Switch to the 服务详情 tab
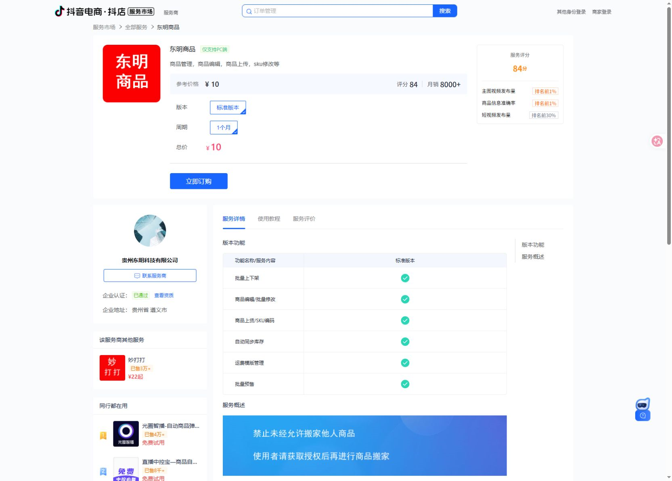Viewport: 672px width, 481px height. [234, 219]
